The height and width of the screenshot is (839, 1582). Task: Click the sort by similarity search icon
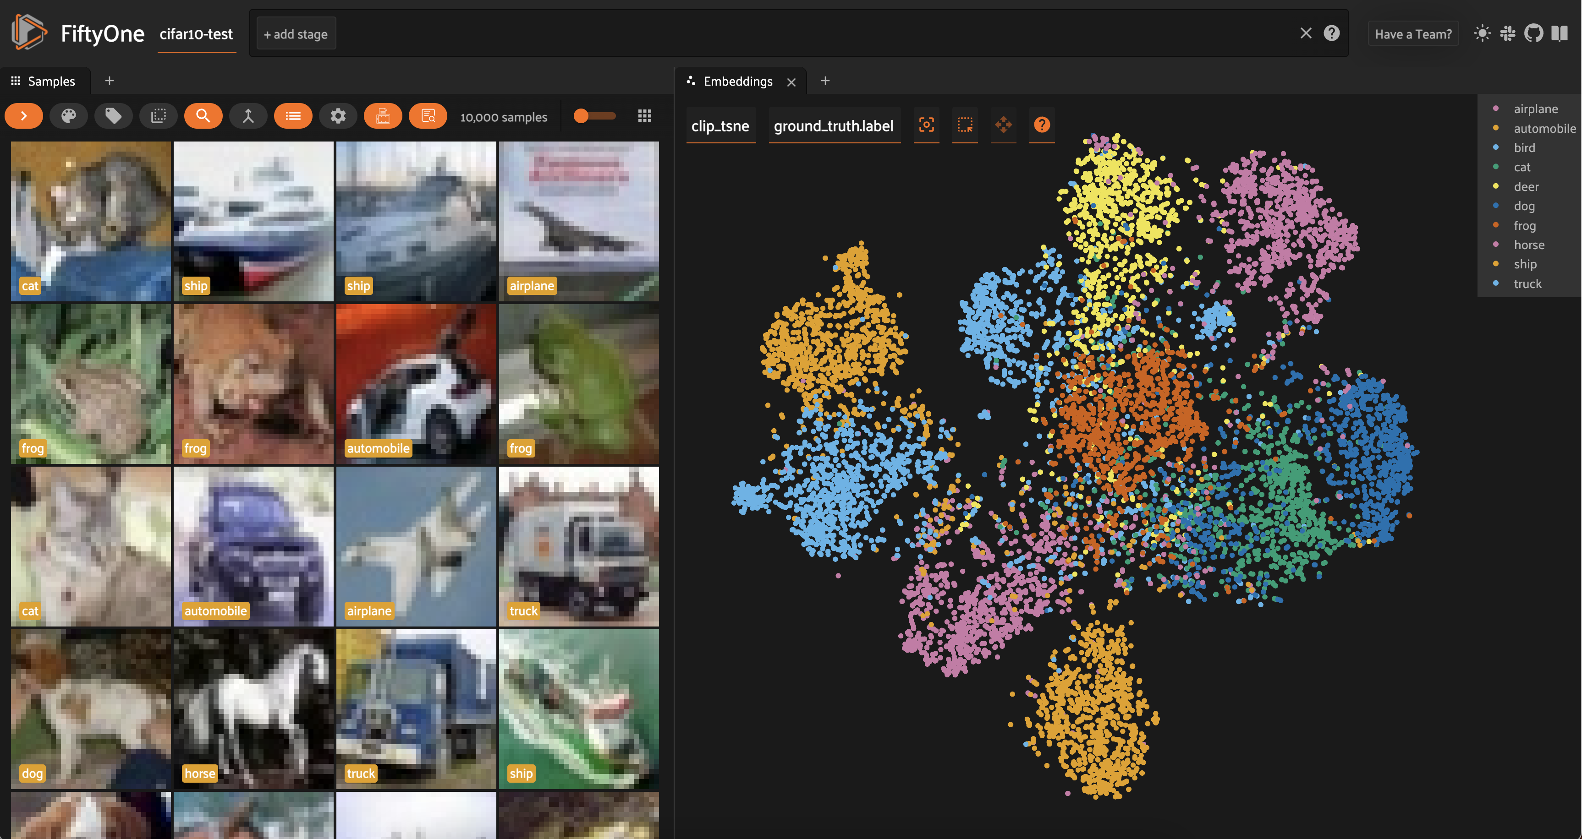203,116
